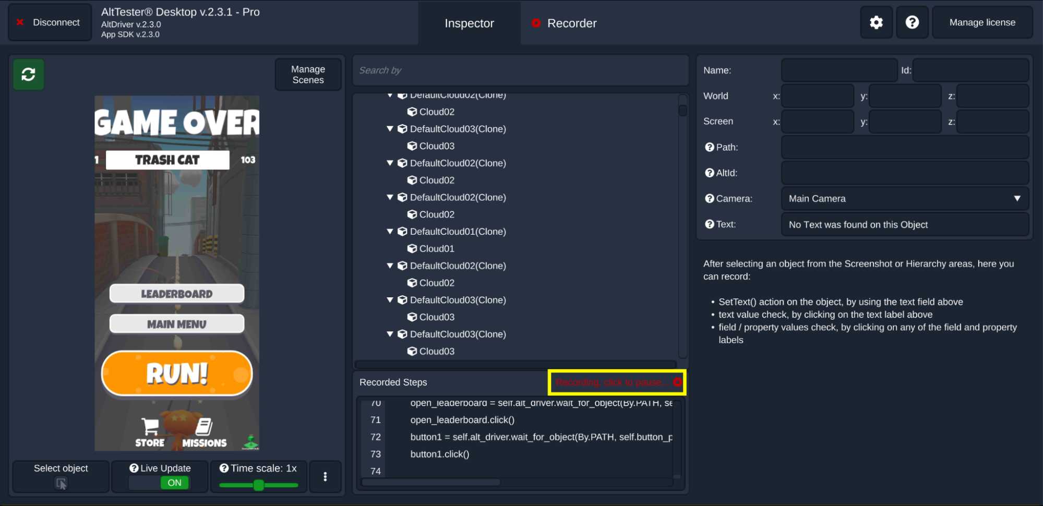Open settings gear icon
Image resolution: width=1043 pixels, height=506 pixels.
point(876,22)
